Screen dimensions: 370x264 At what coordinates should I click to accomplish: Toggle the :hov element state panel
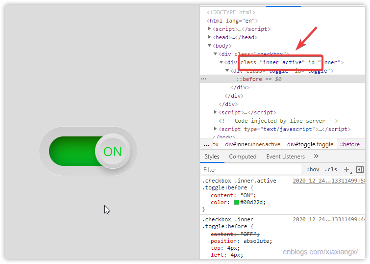[x=313, y=169]
